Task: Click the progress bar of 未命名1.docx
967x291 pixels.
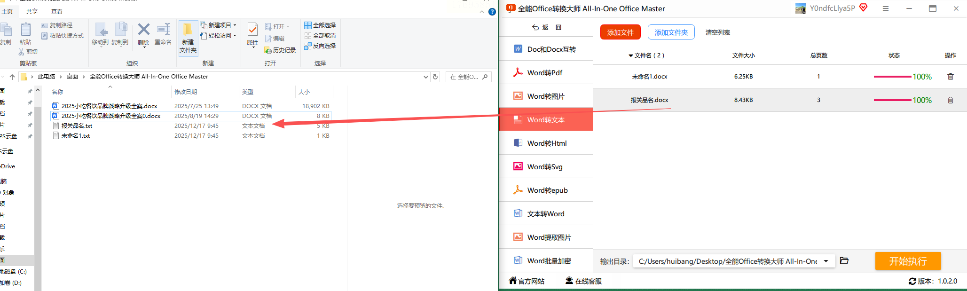Action: pos(892,77)
